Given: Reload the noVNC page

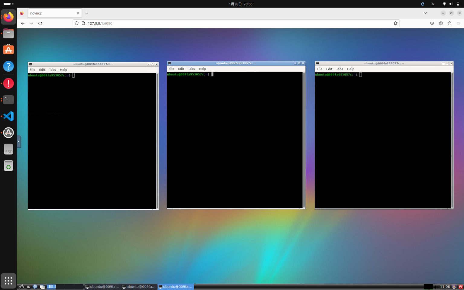Looking at the screenshot, I should tap(40, 23).
